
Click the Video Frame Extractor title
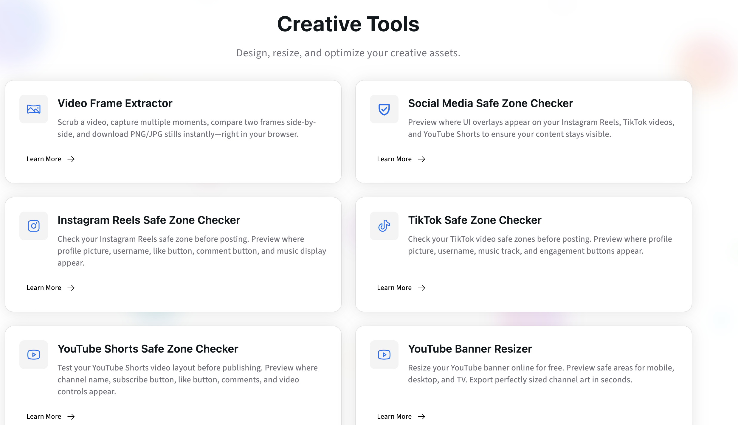[115, 103]
